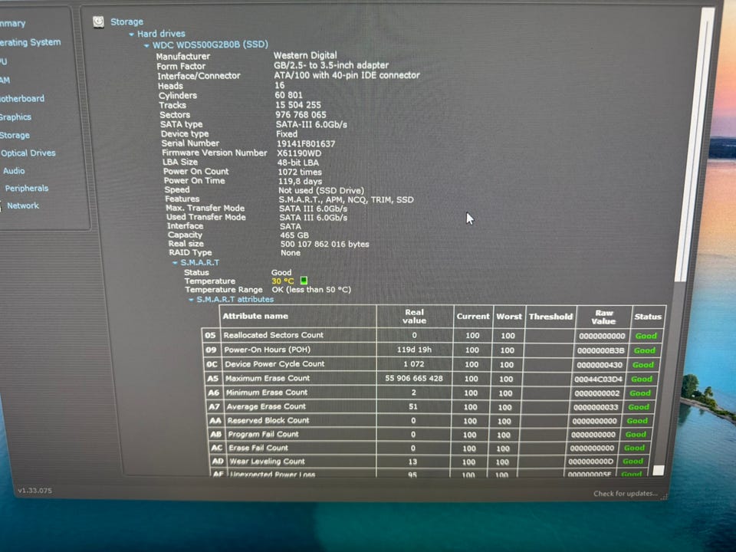Click the v1.33.075 version label
The image size is (736, 552).
coord(34,491)
